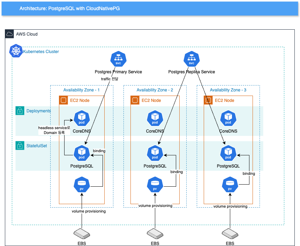
Task: Click the 'Kubernetes Cluster' label
Action: 41,52
